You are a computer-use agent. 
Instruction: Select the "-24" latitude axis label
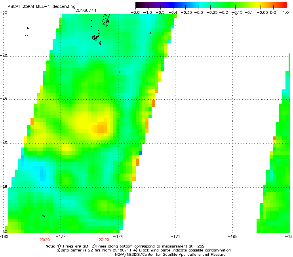pyautogui.click(x=4, y=98)
